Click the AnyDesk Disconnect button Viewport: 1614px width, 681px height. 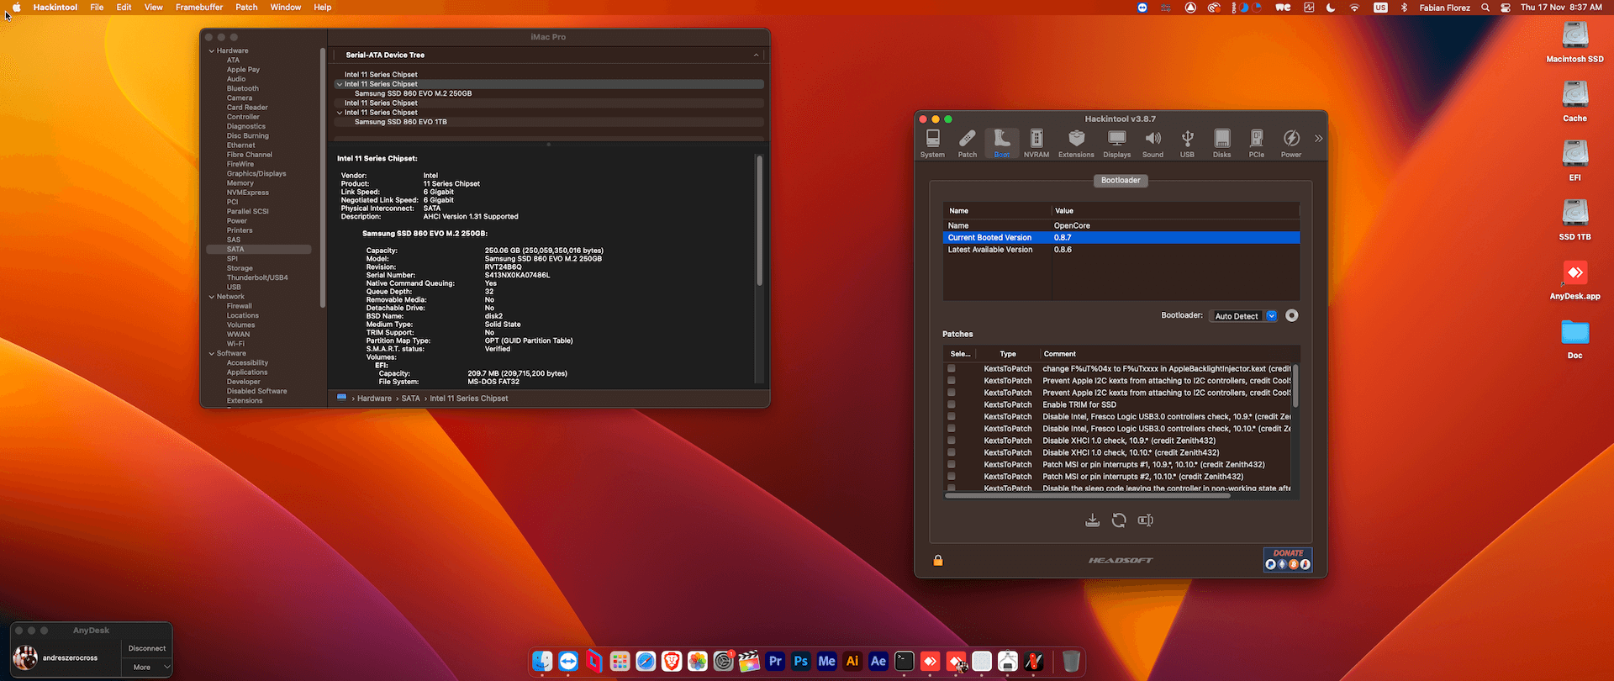pyautogui.click(x=147, y=649)
